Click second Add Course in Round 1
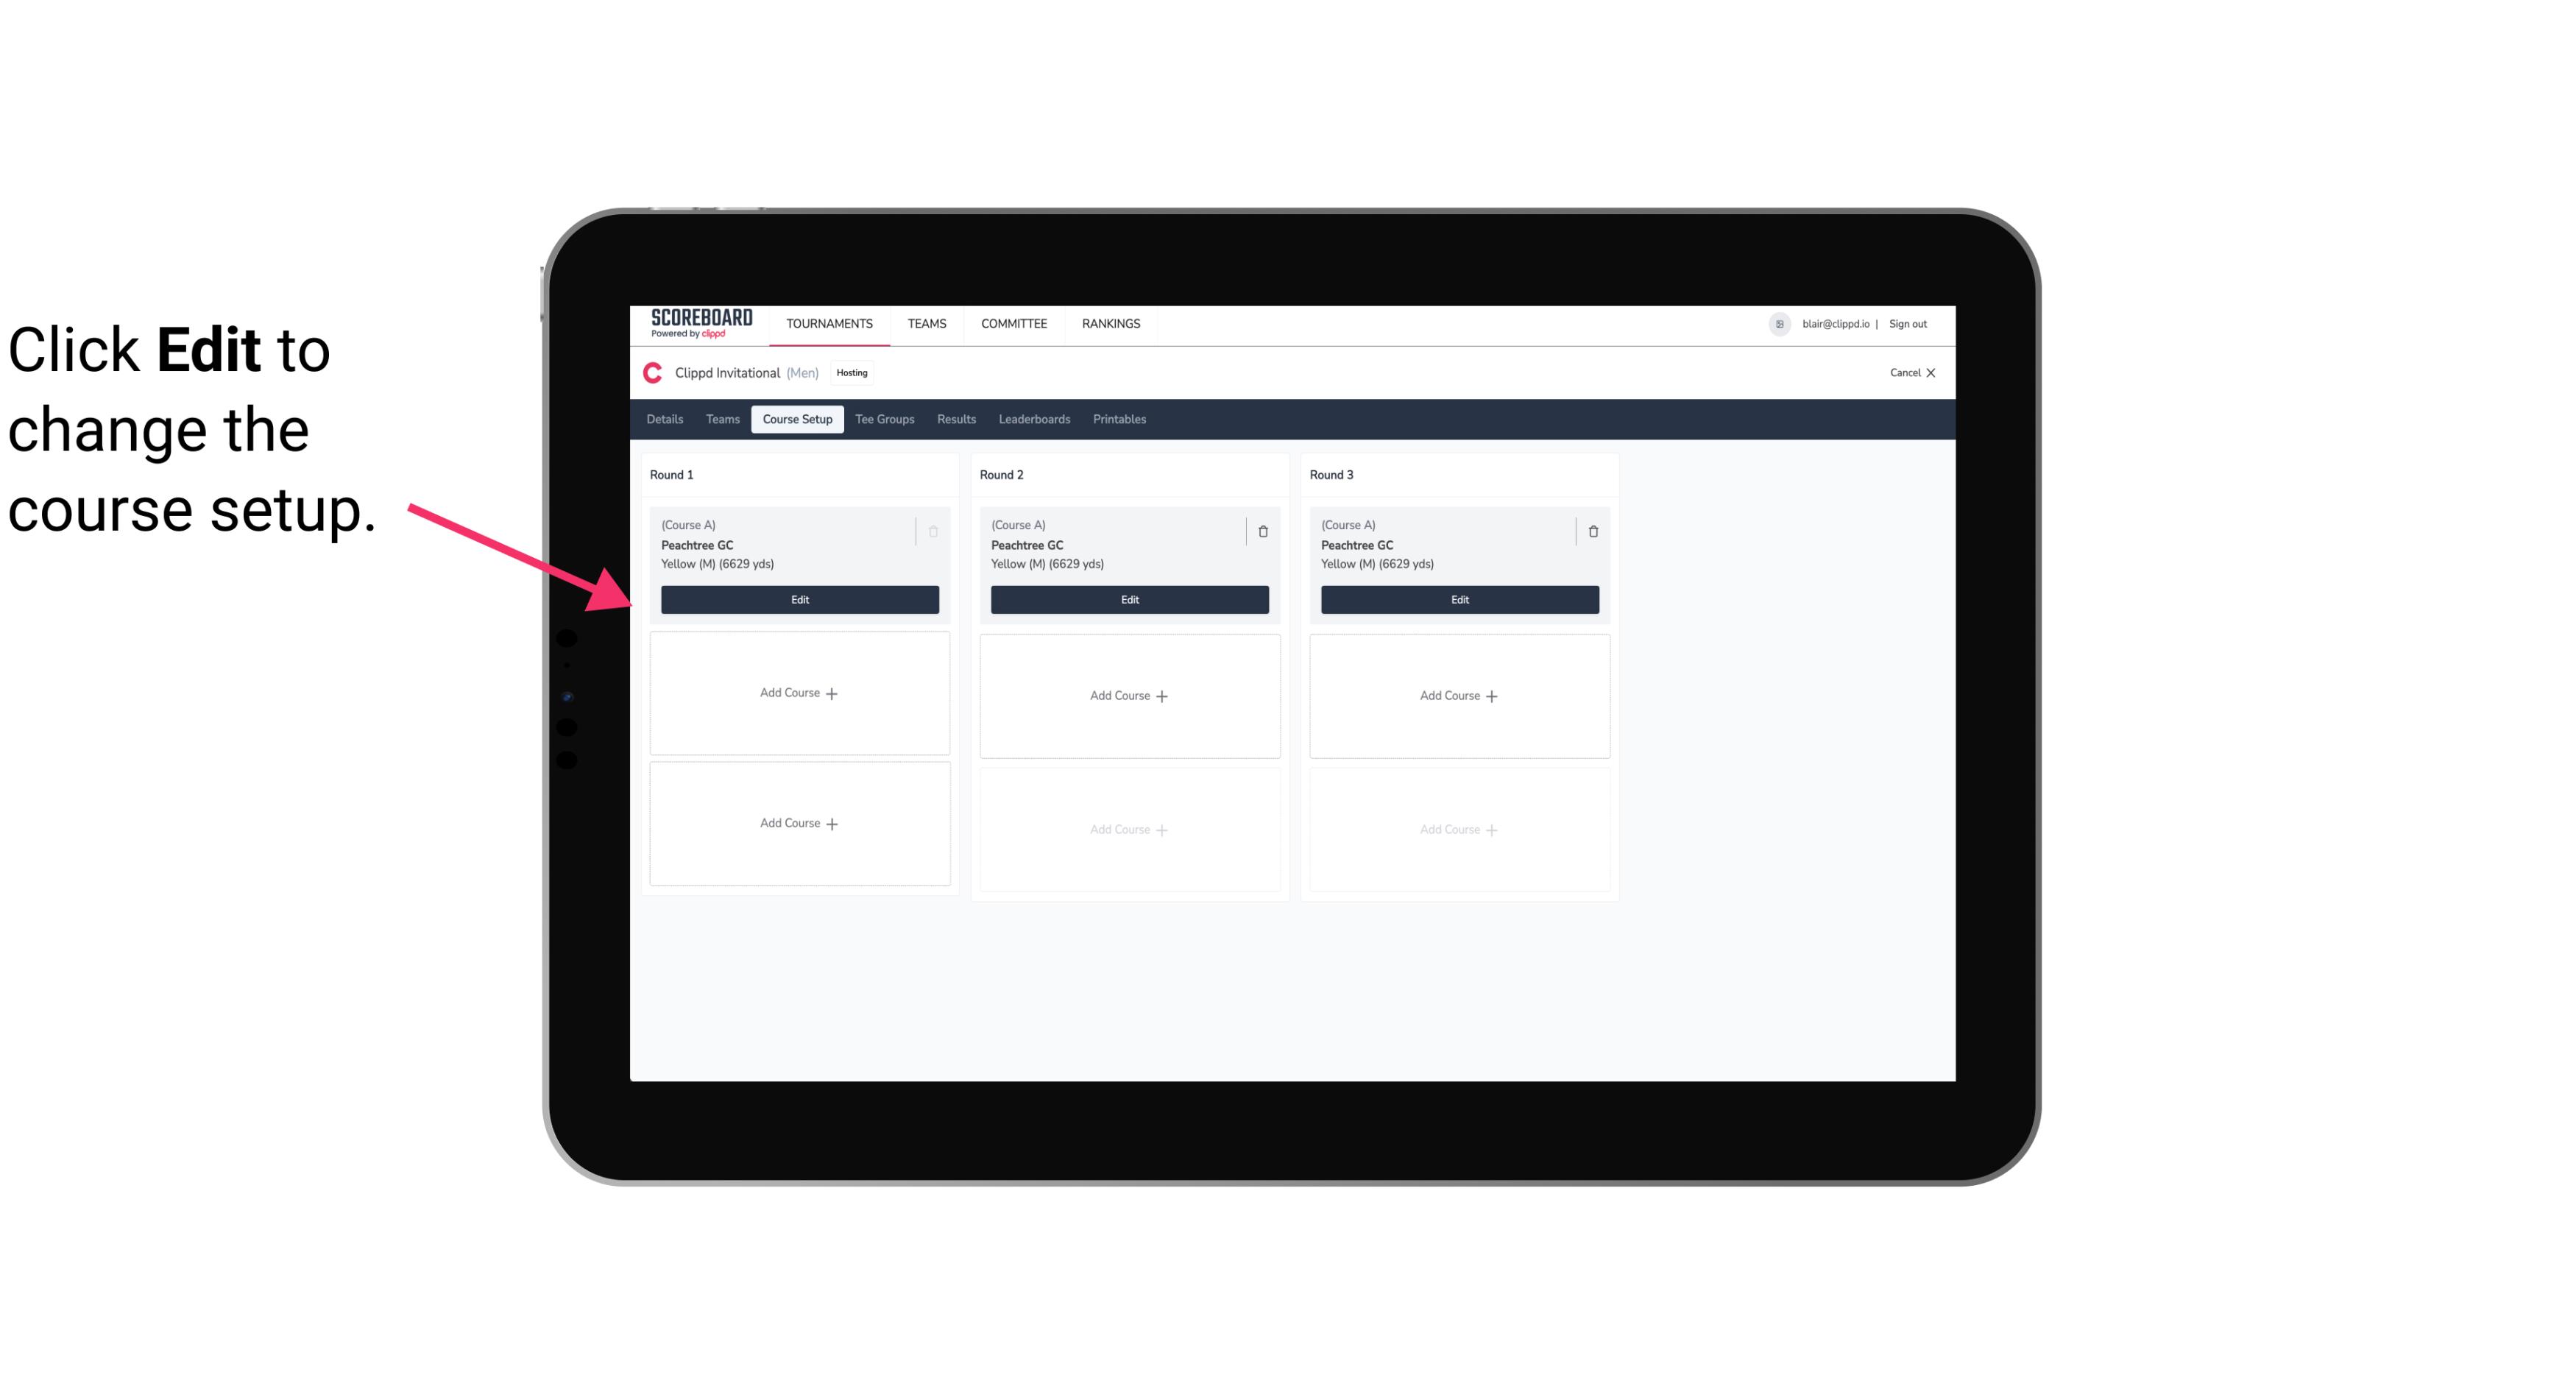Screen dimensions: 2576x1386 (x=799, y=823)
